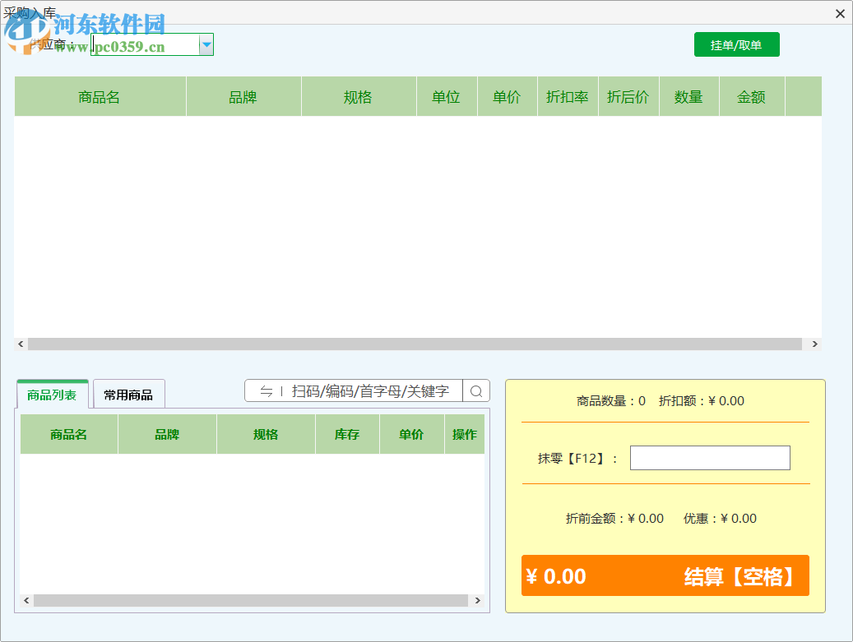Click the 挂单/取单 button
853x642 pixels.
pyautogui.click(x=736, y=44)
